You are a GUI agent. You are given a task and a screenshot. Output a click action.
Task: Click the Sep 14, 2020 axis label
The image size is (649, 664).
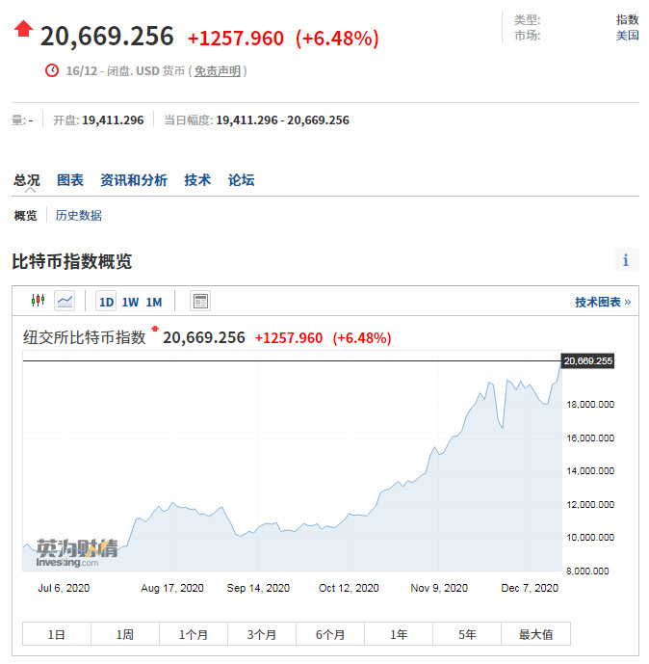point(258,588)
